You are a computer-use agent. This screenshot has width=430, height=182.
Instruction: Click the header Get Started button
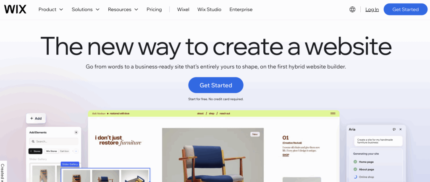[x=405, y=9]
